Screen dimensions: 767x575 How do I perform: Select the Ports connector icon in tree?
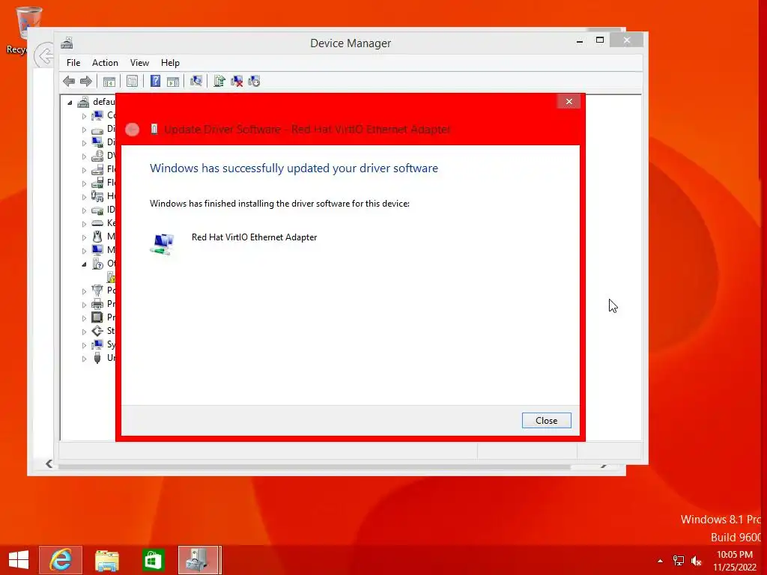pyautogui.click(x=97, y=290)
